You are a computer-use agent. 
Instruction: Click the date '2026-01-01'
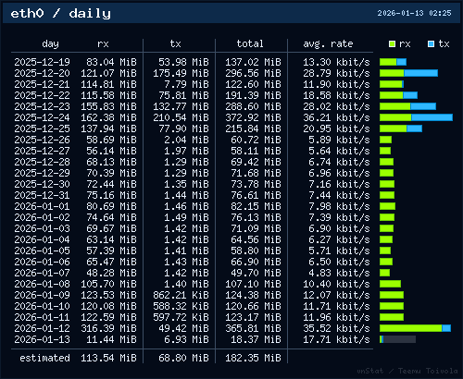(x=42, y=206)
